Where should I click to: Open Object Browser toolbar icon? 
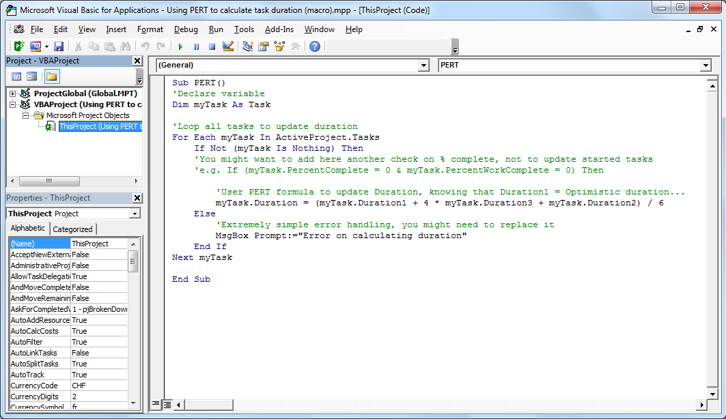[279, 46]
